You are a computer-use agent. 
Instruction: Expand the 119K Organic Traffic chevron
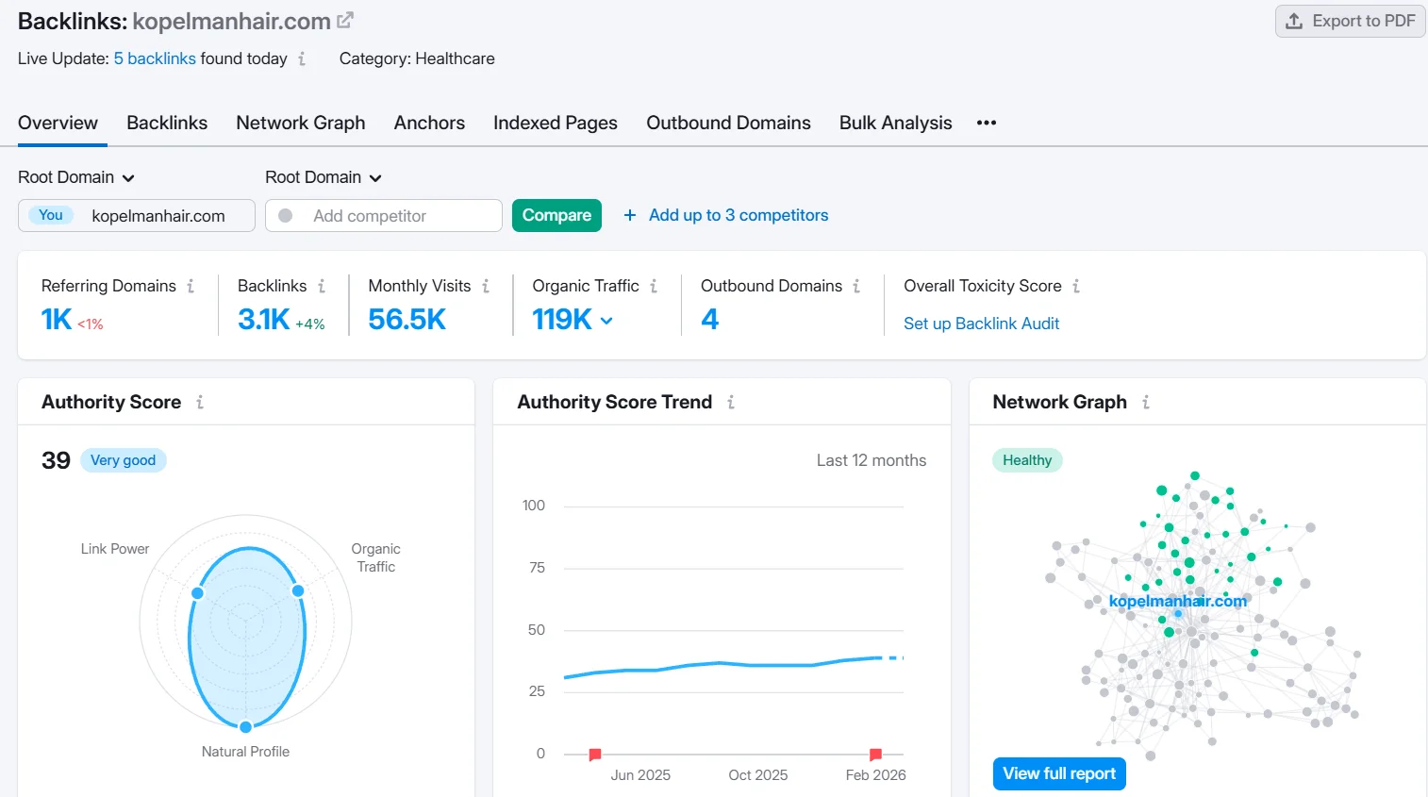pos(606,321)
